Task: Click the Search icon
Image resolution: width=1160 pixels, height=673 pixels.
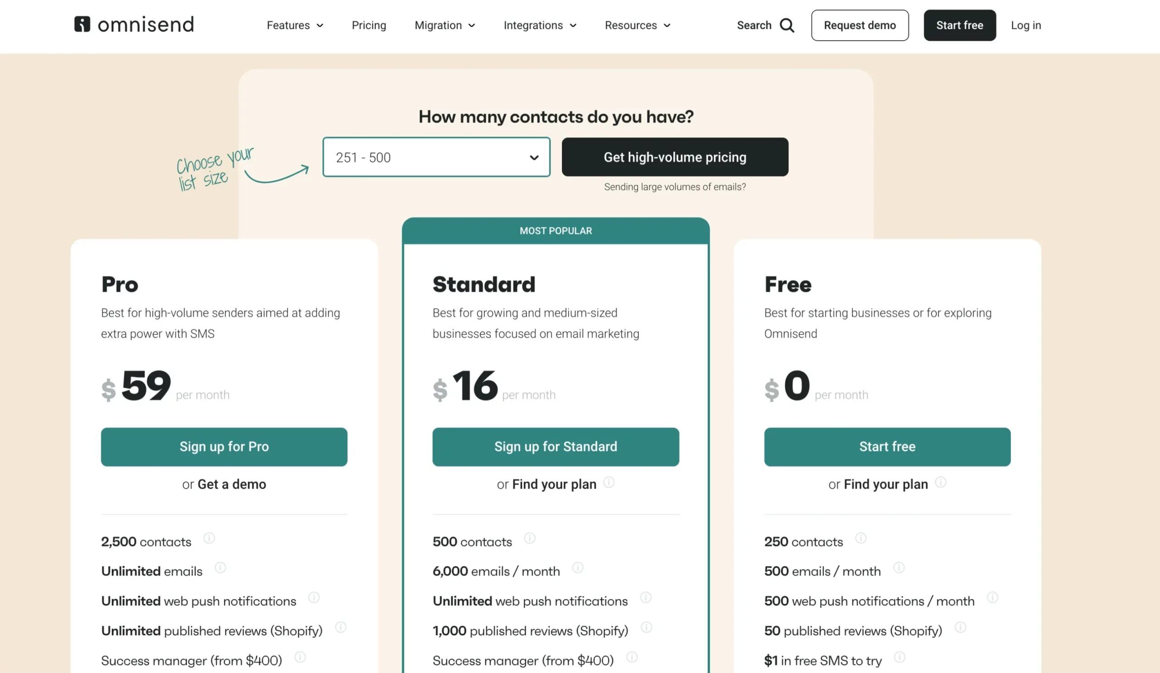Action: point(788,25)
